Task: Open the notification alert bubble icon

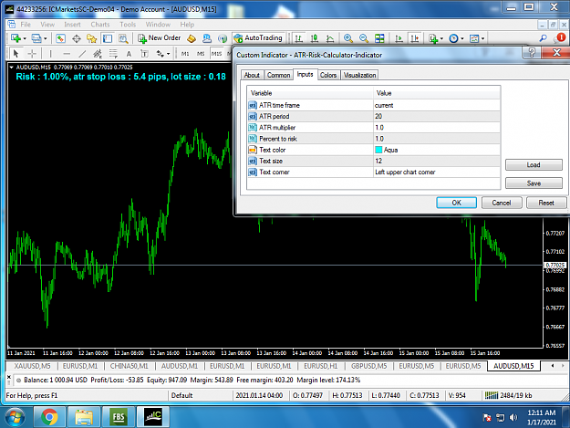Action: pyautogui.click(x=560, y=37)
